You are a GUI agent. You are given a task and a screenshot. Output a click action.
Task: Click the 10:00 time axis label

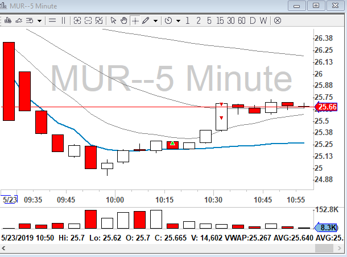pyautogui.click(x=115, y=200)
